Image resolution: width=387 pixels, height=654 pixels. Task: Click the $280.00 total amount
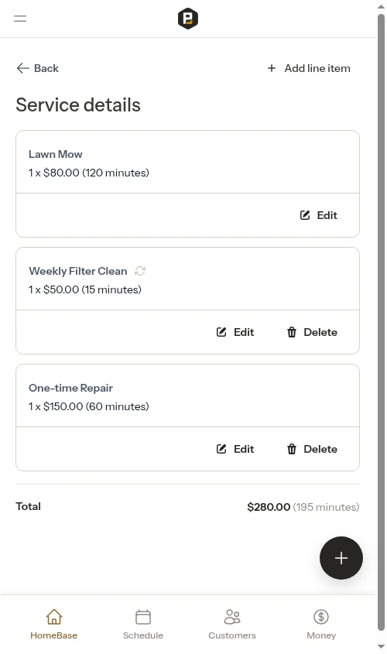(269, 507)
